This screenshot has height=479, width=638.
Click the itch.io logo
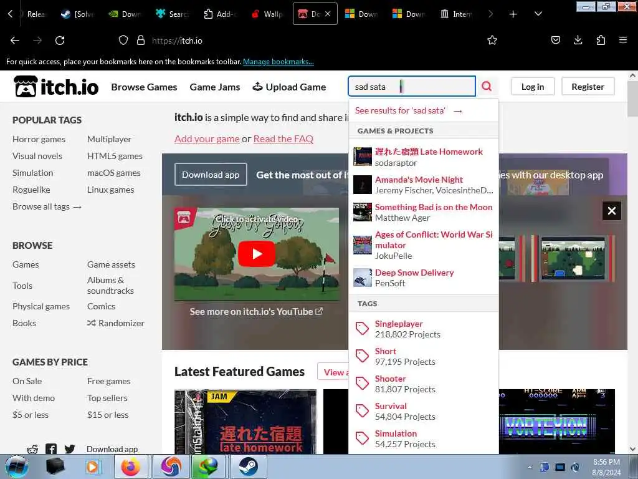tap(55, 86)
